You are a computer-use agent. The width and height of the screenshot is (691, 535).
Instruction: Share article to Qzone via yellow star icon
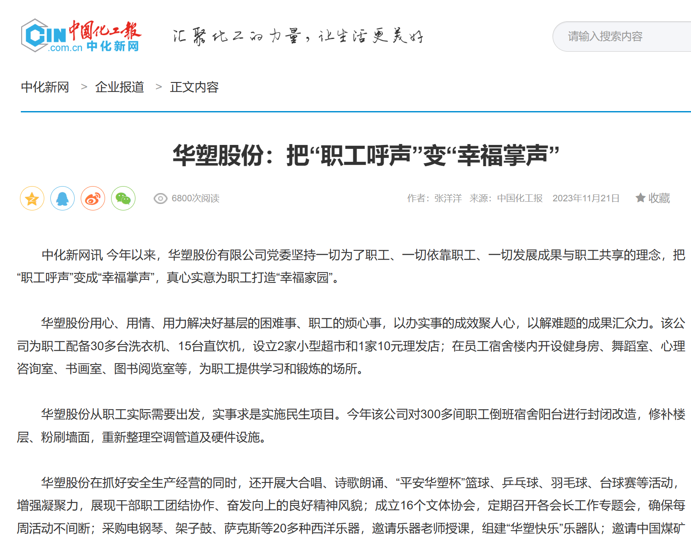[x=32, y=199]
